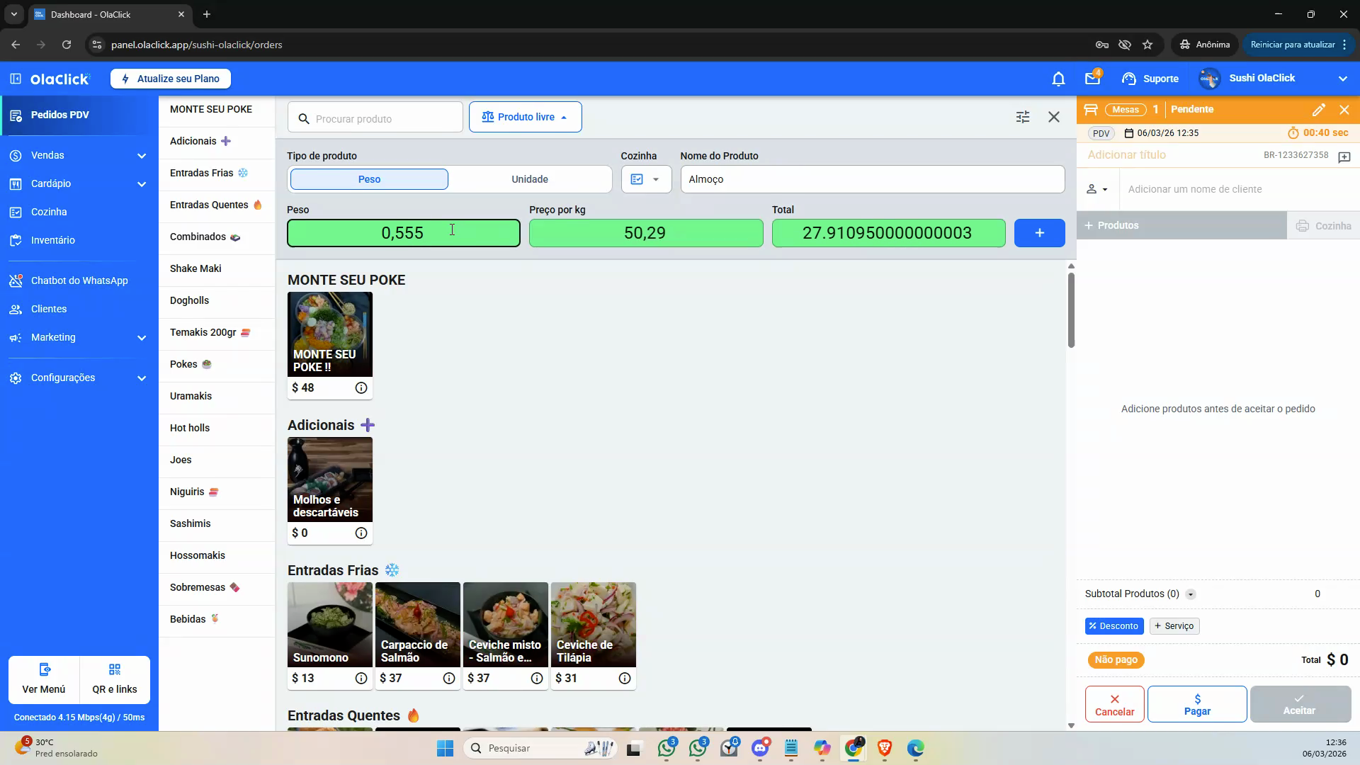Click the product list vertical scrollbar
1360x765 pixels.
click(x=1071, y=310)
